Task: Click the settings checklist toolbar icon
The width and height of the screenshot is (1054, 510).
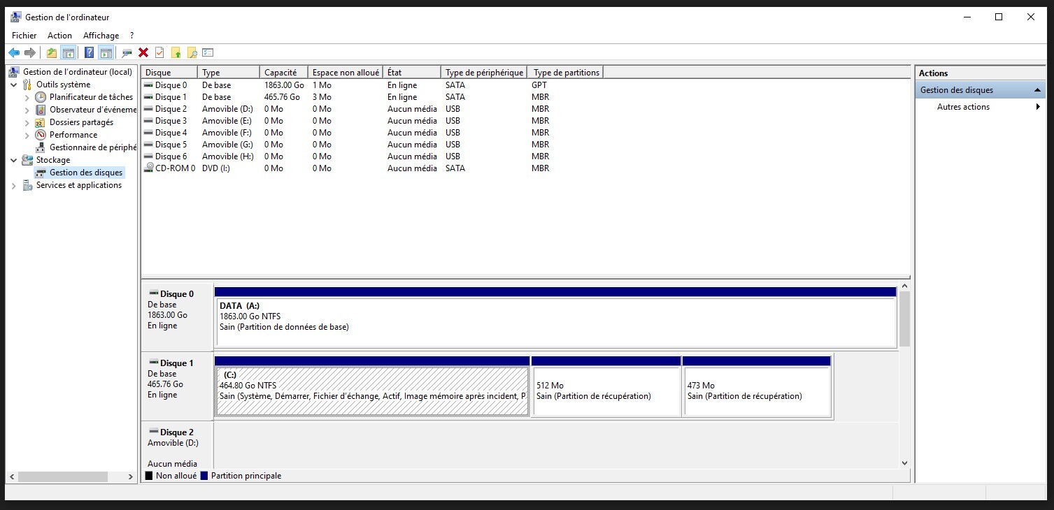Action: coord(208,52)
